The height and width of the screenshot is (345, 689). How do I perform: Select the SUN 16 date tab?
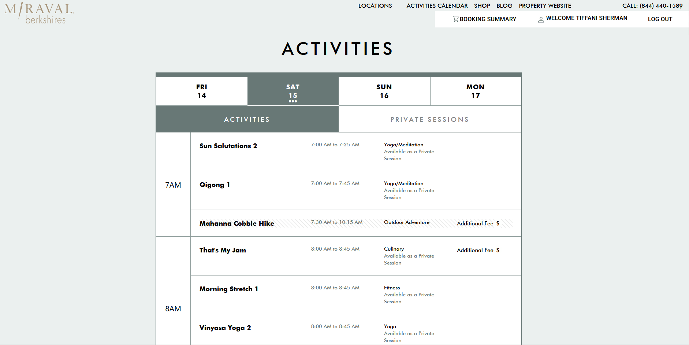pyautogui.click(x=384, y=91)
